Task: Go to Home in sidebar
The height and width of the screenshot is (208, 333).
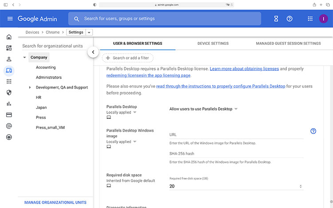Action: 9,37
